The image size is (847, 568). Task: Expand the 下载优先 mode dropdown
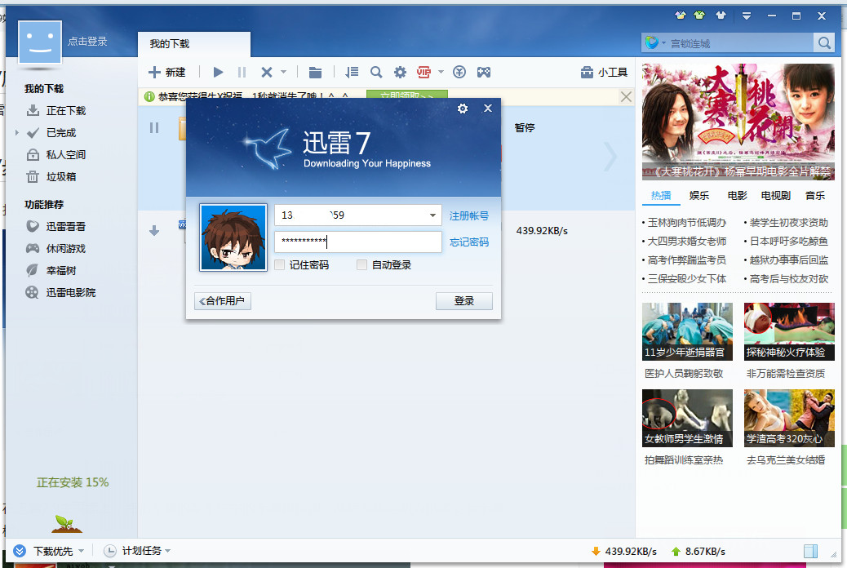(x=79, y=551)
